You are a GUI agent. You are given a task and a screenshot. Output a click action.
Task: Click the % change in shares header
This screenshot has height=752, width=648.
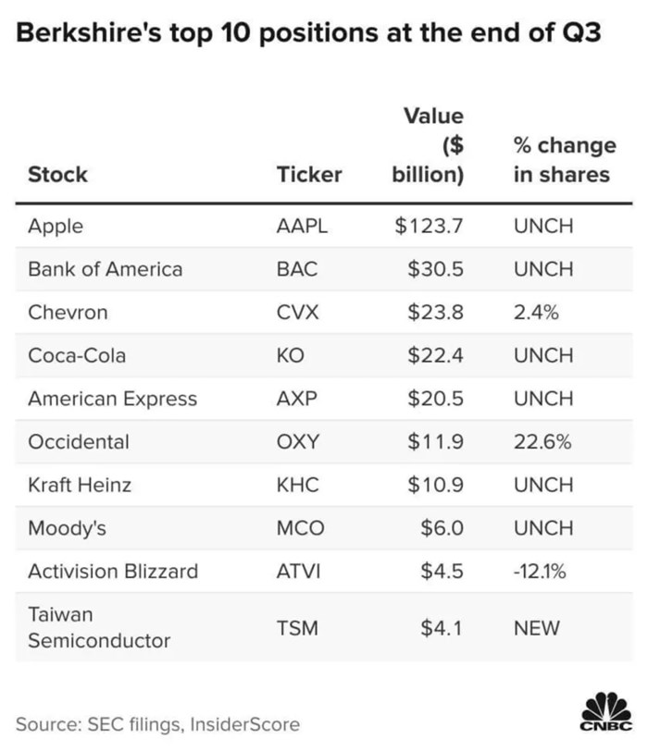(563, 159)
